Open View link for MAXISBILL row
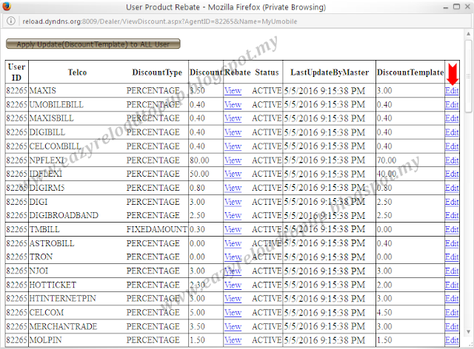The image size is (474, 349). [233, 118]
